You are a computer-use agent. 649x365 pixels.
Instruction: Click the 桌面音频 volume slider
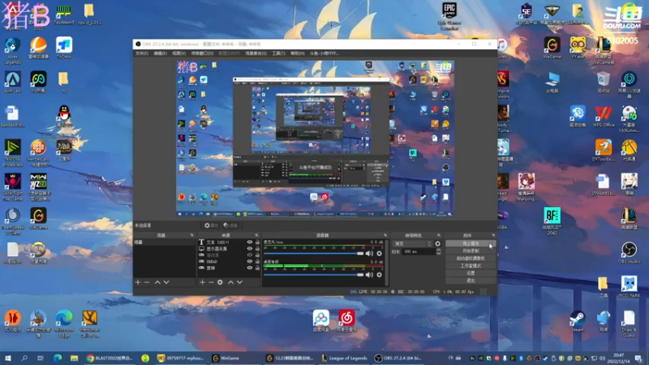(x=313, y=274)
